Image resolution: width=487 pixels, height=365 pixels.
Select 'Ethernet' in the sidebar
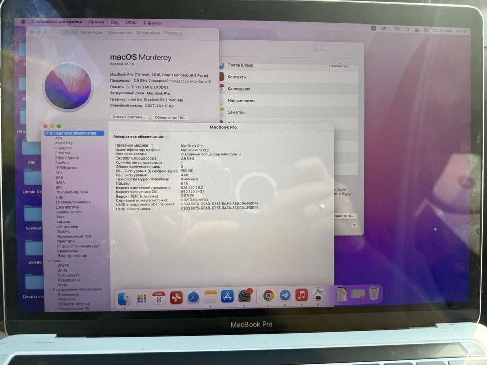tap(63, 153)
